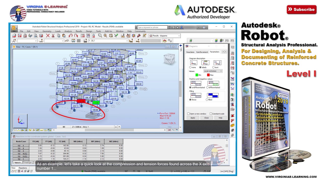The image size is (322, 181).
Task: Open the Reactions sheet tab at the bottom
Action: pyautogui.click(x=23, y=168)
